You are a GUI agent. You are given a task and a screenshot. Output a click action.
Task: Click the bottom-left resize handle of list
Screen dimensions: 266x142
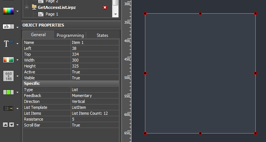coord(145,133)
